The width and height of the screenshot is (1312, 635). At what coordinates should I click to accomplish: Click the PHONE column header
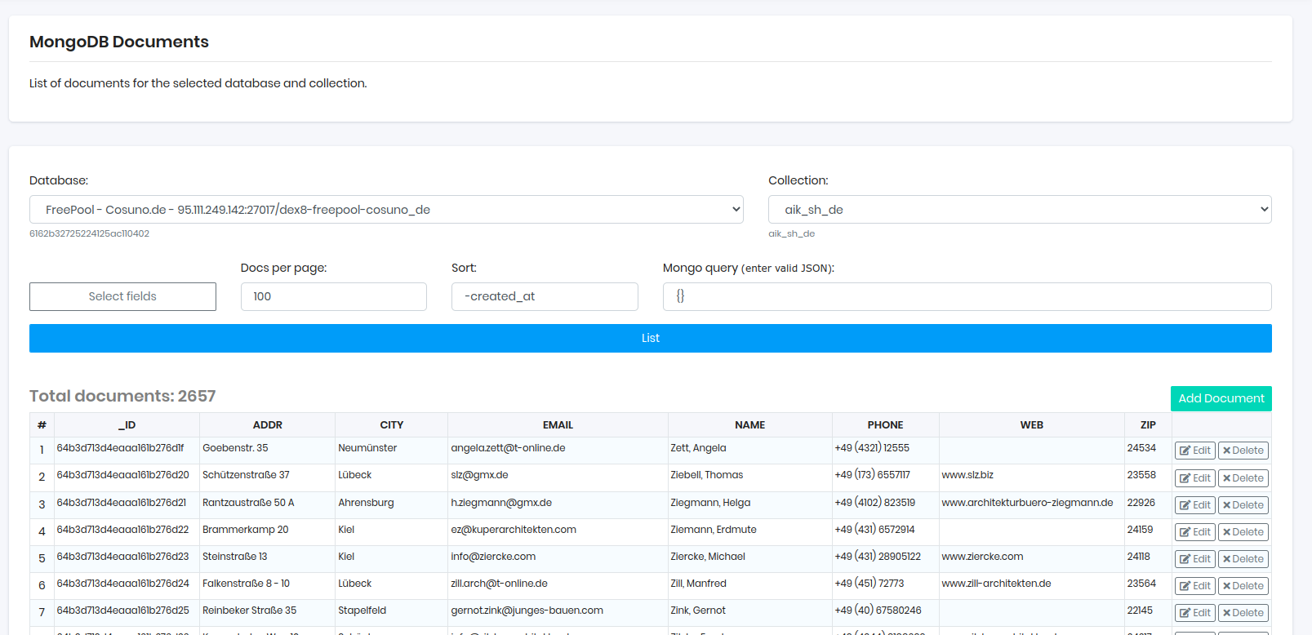click(886, 425)
